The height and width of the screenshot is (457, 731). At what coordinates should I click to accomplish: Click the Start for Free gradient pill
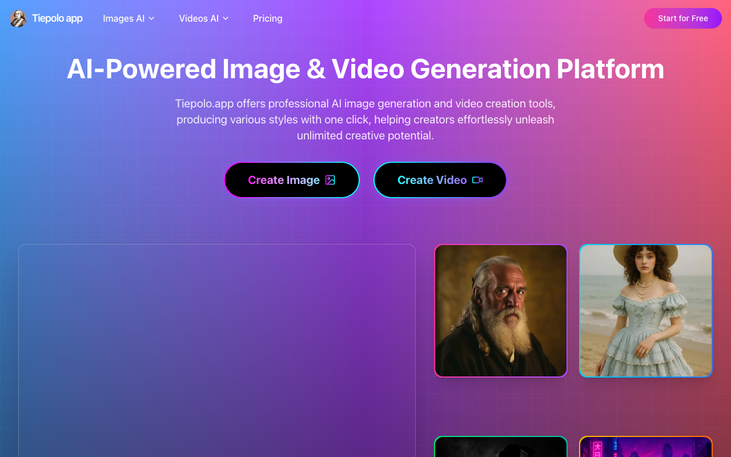pos(682,18)
